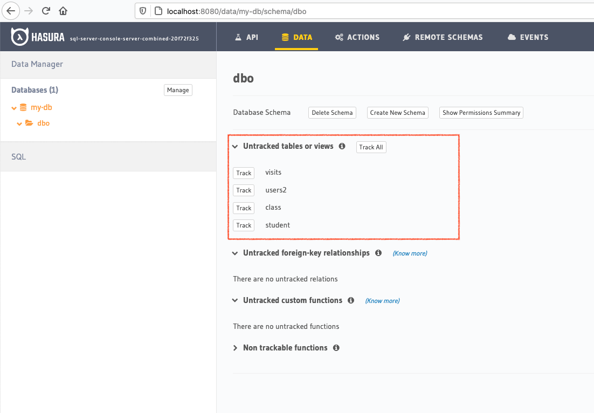Switch to the Actions tab

point(357,37)
